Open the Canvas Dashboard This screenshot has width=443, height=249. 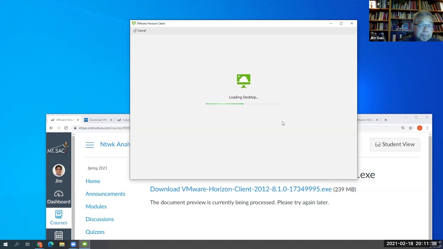point(58,197)
